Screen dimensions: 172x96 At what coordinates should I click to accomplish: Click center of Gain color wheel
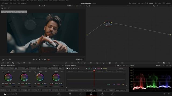[40, 77]
